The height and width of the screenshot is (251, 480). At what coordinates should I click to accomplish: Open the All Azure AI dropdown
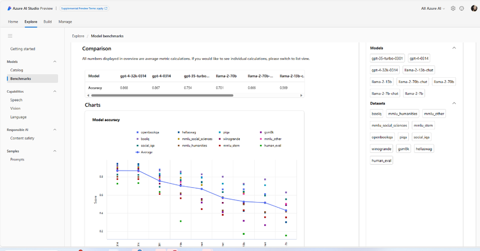pyautogui.click(x=433, y=9)
